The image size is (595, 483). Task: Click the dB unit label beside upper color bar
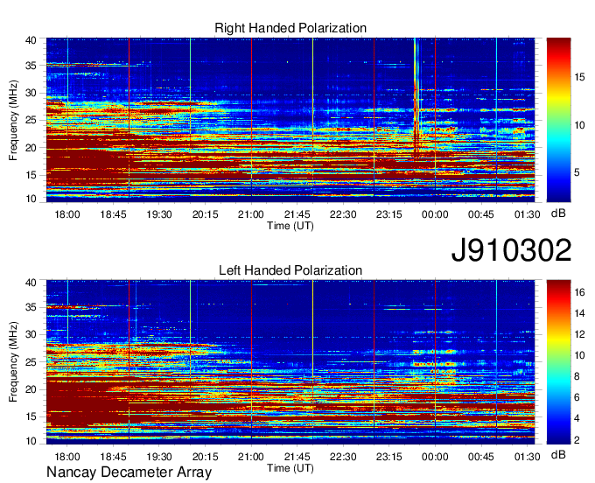pos(558,213)
